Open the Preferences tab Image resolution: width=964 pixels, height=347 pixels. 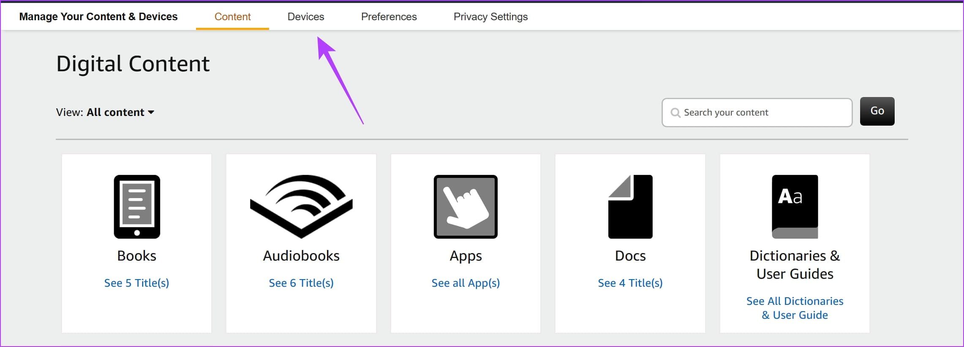click(x=389, y=16)
